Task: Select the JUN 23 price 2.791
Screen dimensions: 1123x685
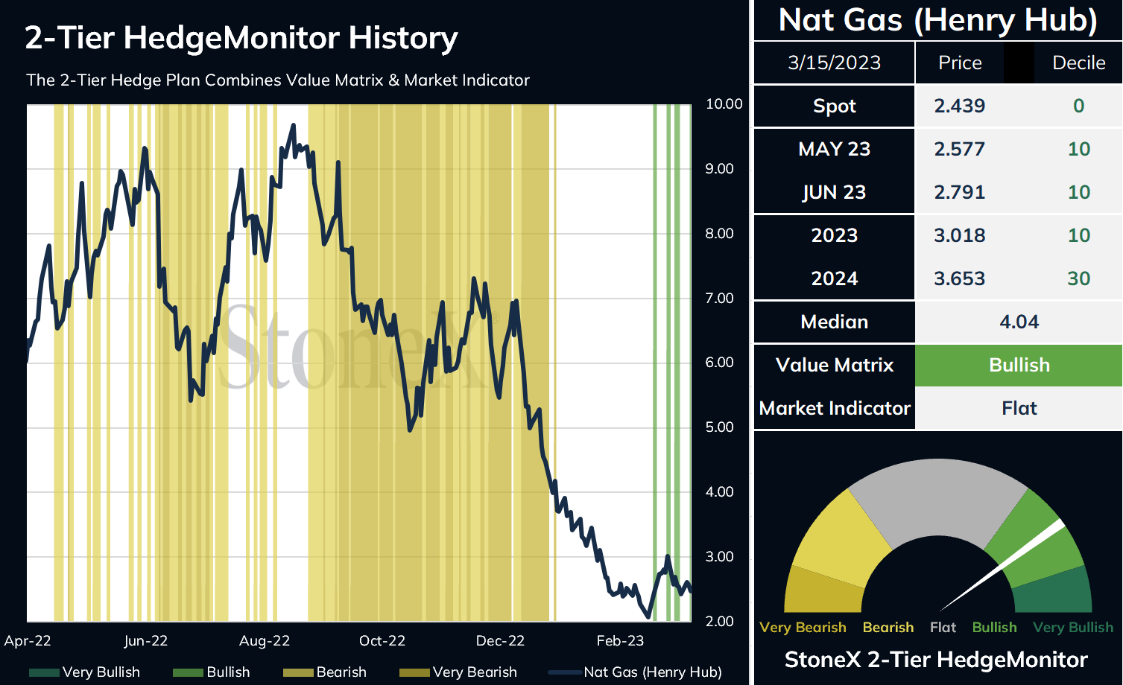Action: pos(960,192)
